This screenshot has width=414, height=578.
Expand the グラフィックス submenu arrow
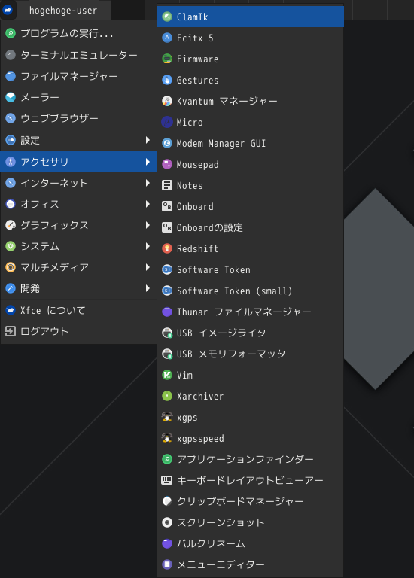[148, 225]
